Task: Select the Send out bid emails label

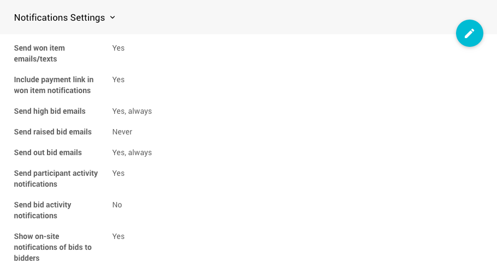Action: click(48, 152)
